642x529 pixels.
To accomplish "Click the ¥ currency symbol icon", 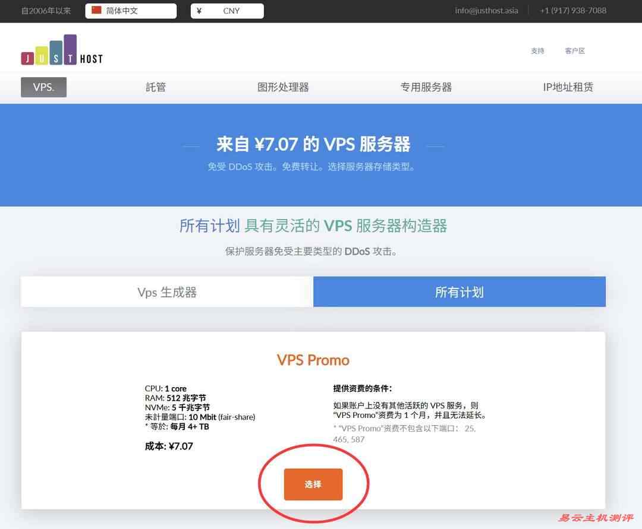I will (199, 11).
